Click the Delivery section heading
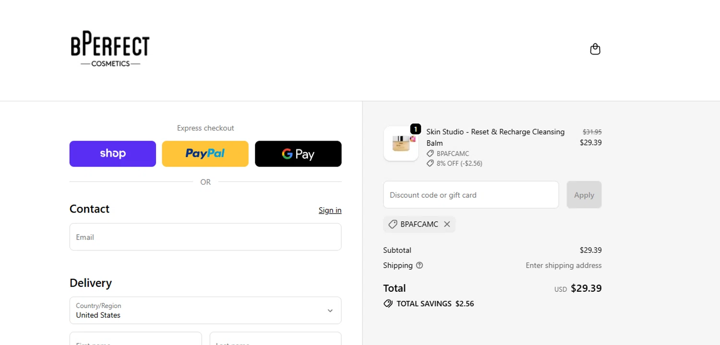The height and width of the screenshot is (345, 720). coord(91,283)
